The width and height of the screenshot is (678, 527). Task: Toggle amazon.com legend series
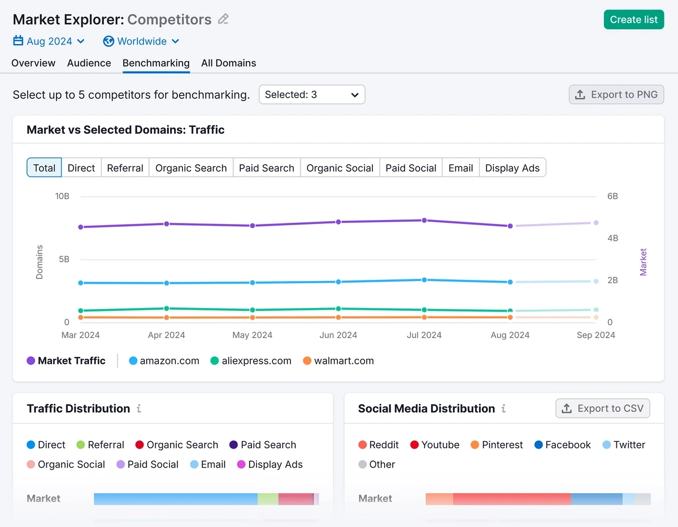point(164,361)
